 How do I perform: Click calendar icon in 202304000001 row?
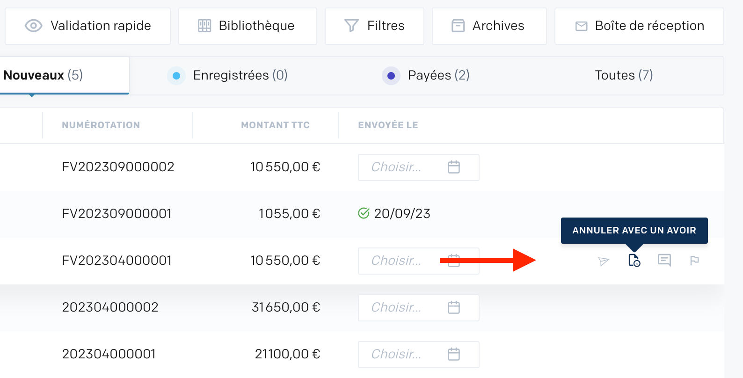click(454, 354)
